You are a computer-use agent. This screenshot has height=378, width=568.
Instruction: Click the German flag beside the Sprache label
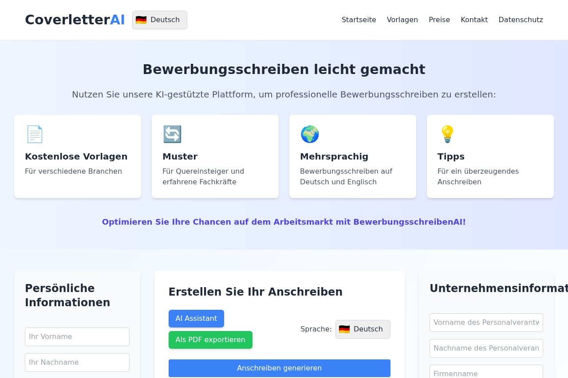tap(345, 329)
